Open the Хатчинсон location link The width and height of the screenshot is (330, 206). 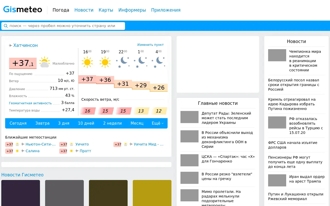pos(26,45)
